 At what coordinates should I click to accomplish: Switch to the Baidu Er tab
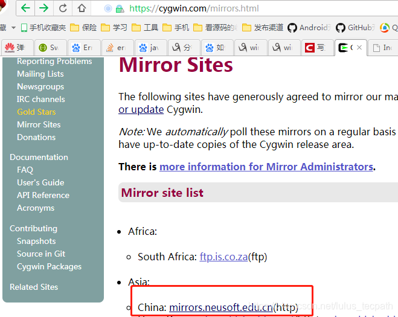[x=84, y=48]
